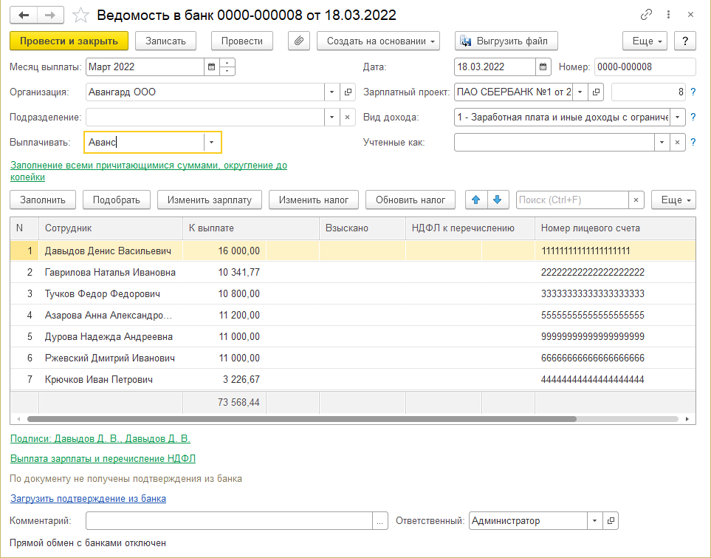Image resolution: width=711 pixels, height=558 pixels.
Task: Select row Гаврилова Наталья Ивановна
Action: tap(110, 273)
